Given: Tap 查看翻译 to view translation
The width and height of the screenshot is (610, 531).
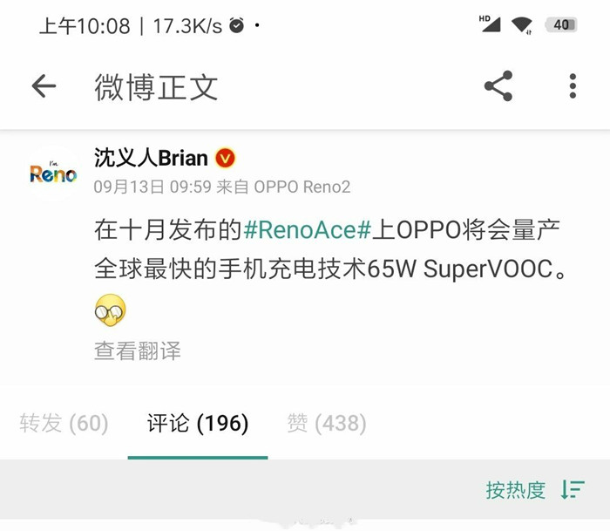Looking at the screenshot, I should [x=138, y=351].
